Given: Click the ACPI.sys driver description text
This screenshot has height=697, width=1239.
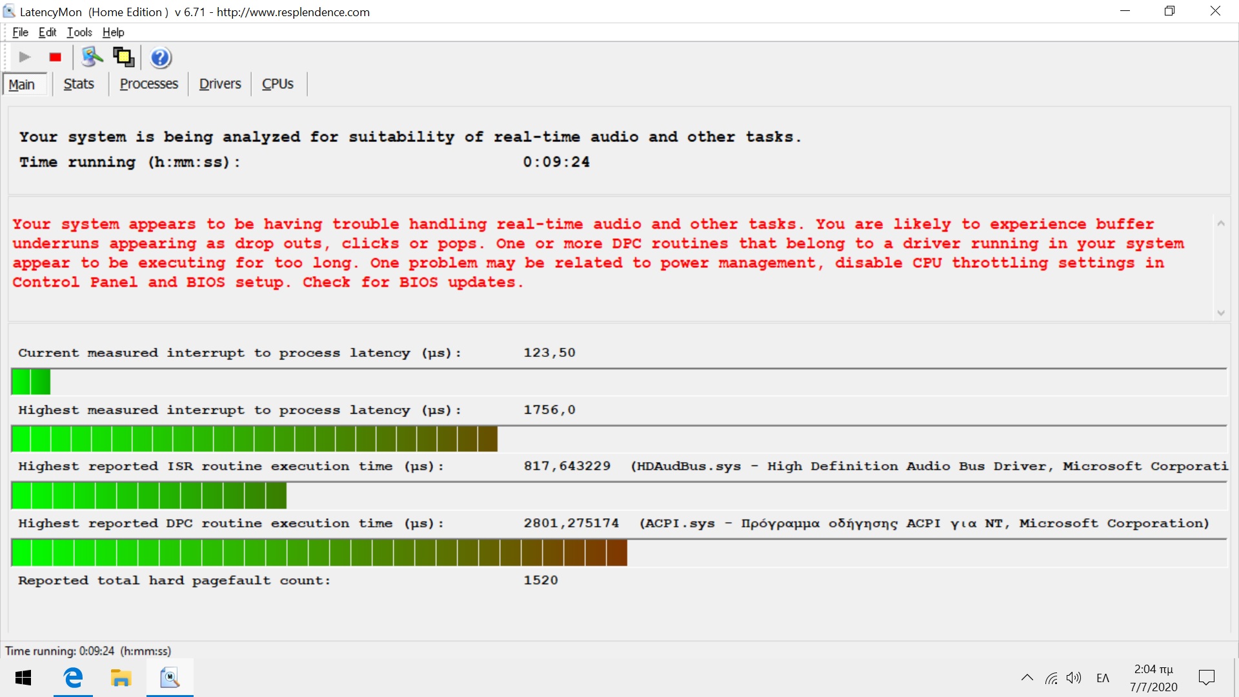Looking at the screenshot, I should 924,523.
